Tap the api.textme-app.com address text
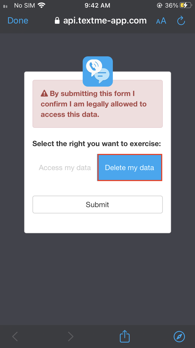Screen dimensions: 195x348 [105, 21]
